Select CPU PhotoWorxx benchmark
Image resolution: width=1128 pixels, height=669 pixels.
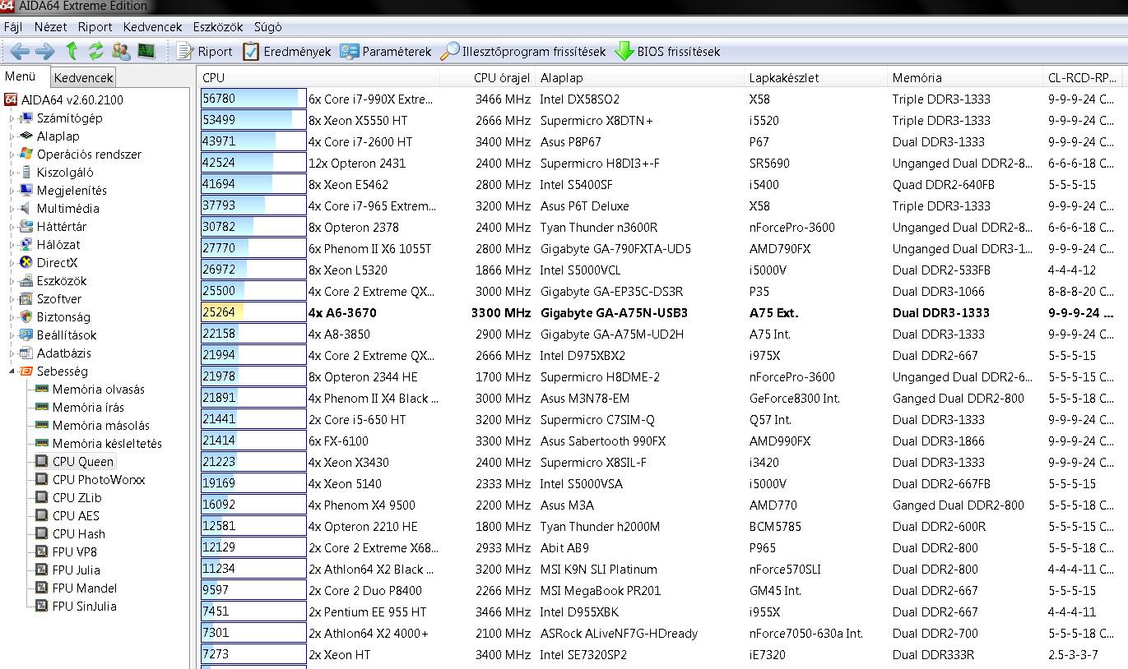tap(99, 480)
